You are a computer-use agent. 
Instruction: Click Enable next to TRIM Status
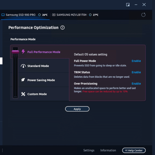point(136,72)
